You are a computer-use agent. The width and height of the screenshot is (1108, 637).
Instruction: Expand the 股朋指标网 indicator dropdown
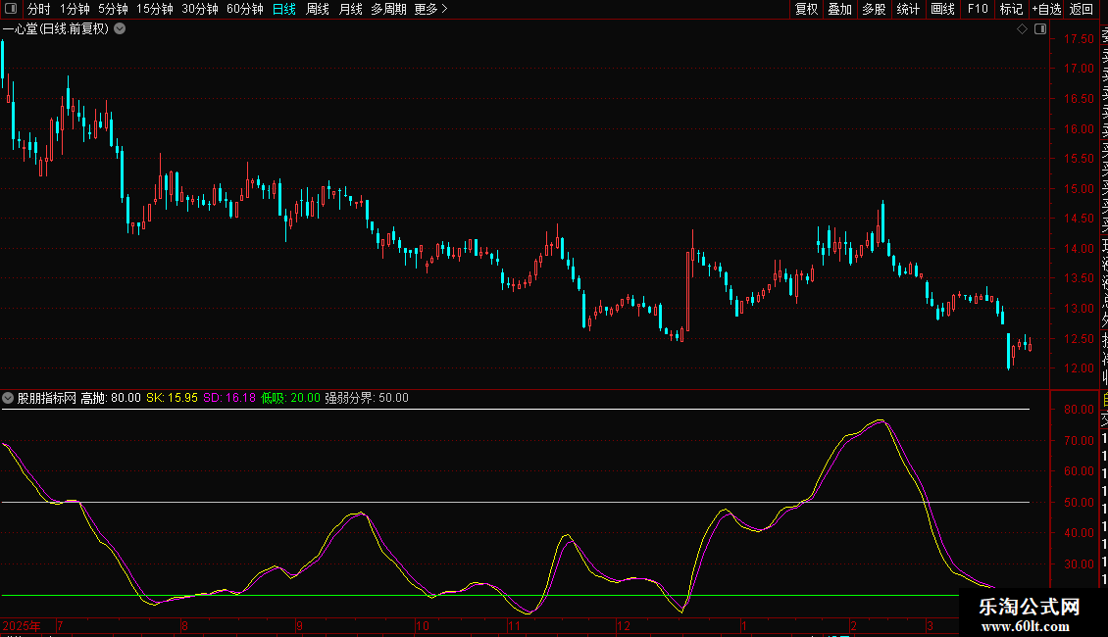9,398
